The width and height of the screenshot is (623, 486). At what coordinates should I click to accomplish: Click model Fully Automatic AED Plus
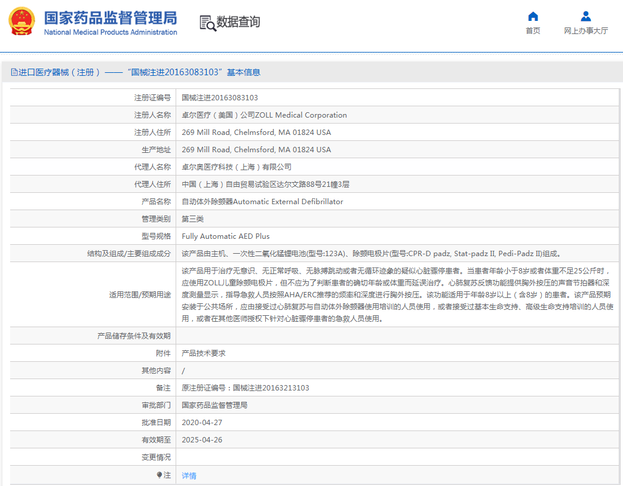pyautogui.click(x=226, y=236)
